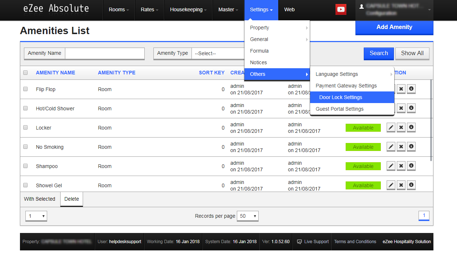Viewport: 457px width, 262px height.
Task: Show info for Showel Gel amenity
Action: coord(411,185)
